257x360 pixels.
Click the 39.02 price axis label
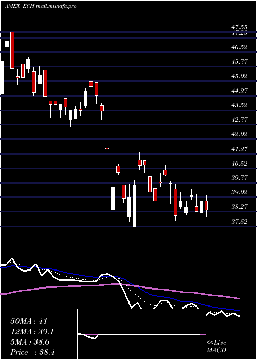click(240, 192)
